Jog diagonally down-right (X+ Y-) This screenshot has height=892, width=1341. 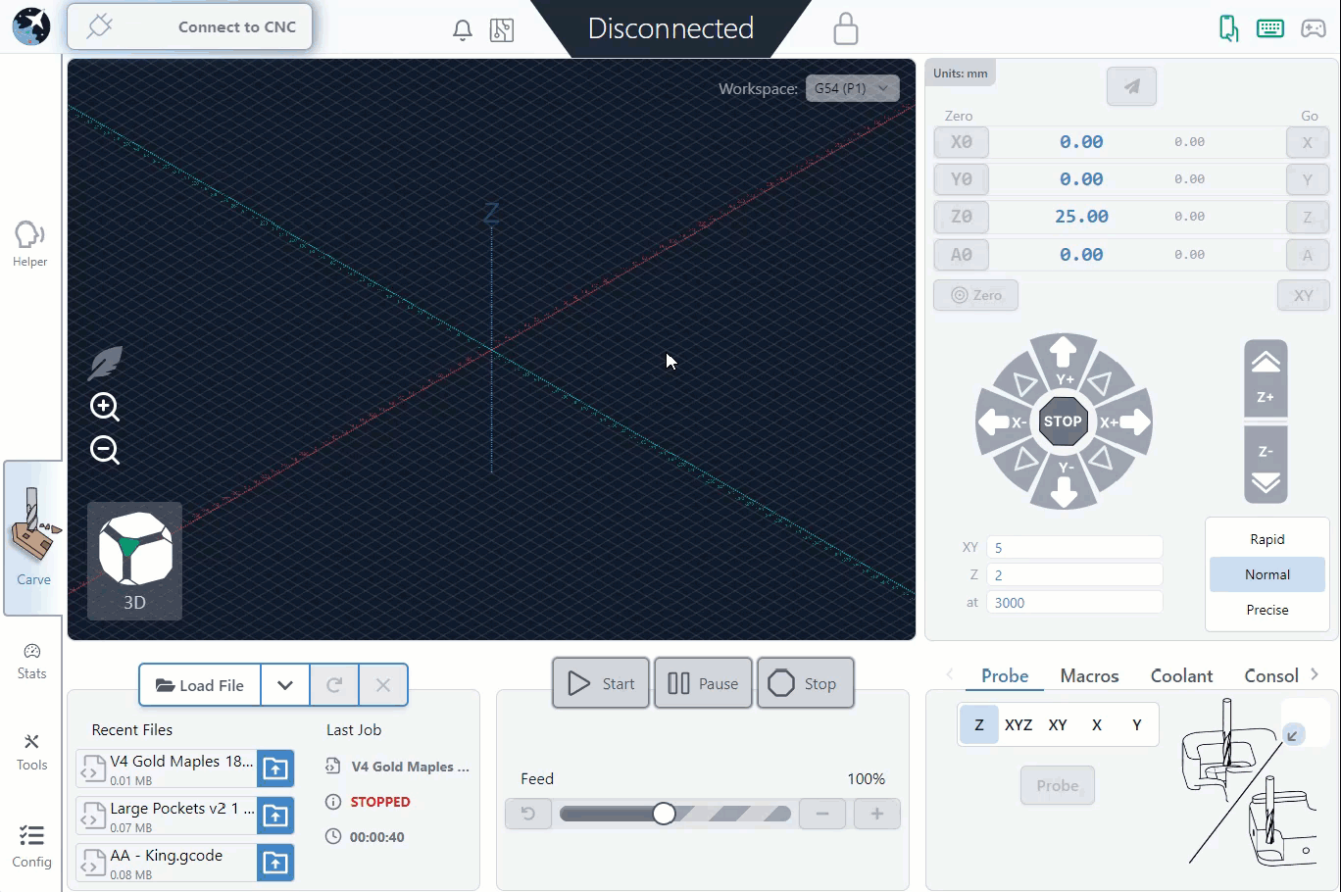click(1101, 459)
